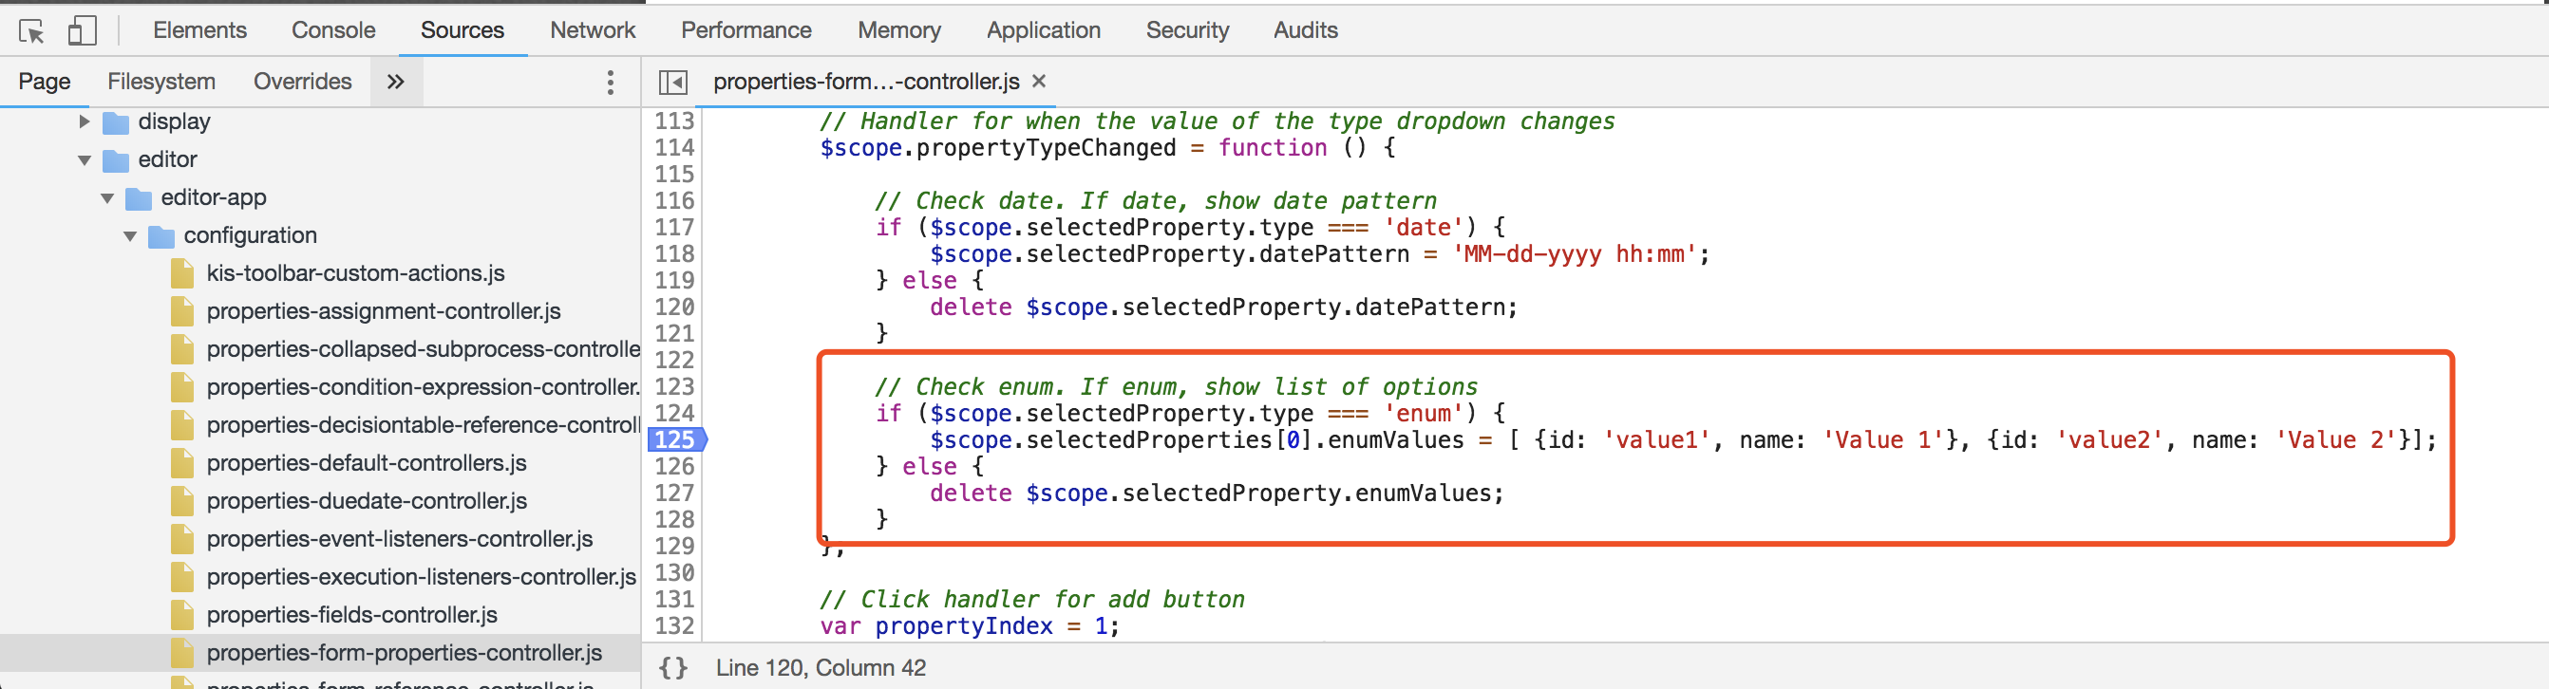Collapse the editor-app folder arrow
The height and width of the screenshot is (689, 2549).
(107, 198)
